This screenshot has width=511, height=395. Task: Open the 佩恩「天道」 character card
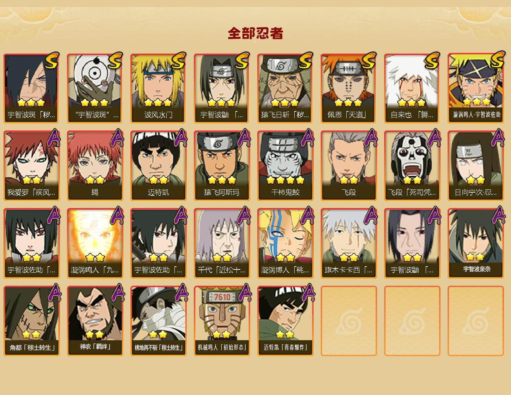[349, 88]
